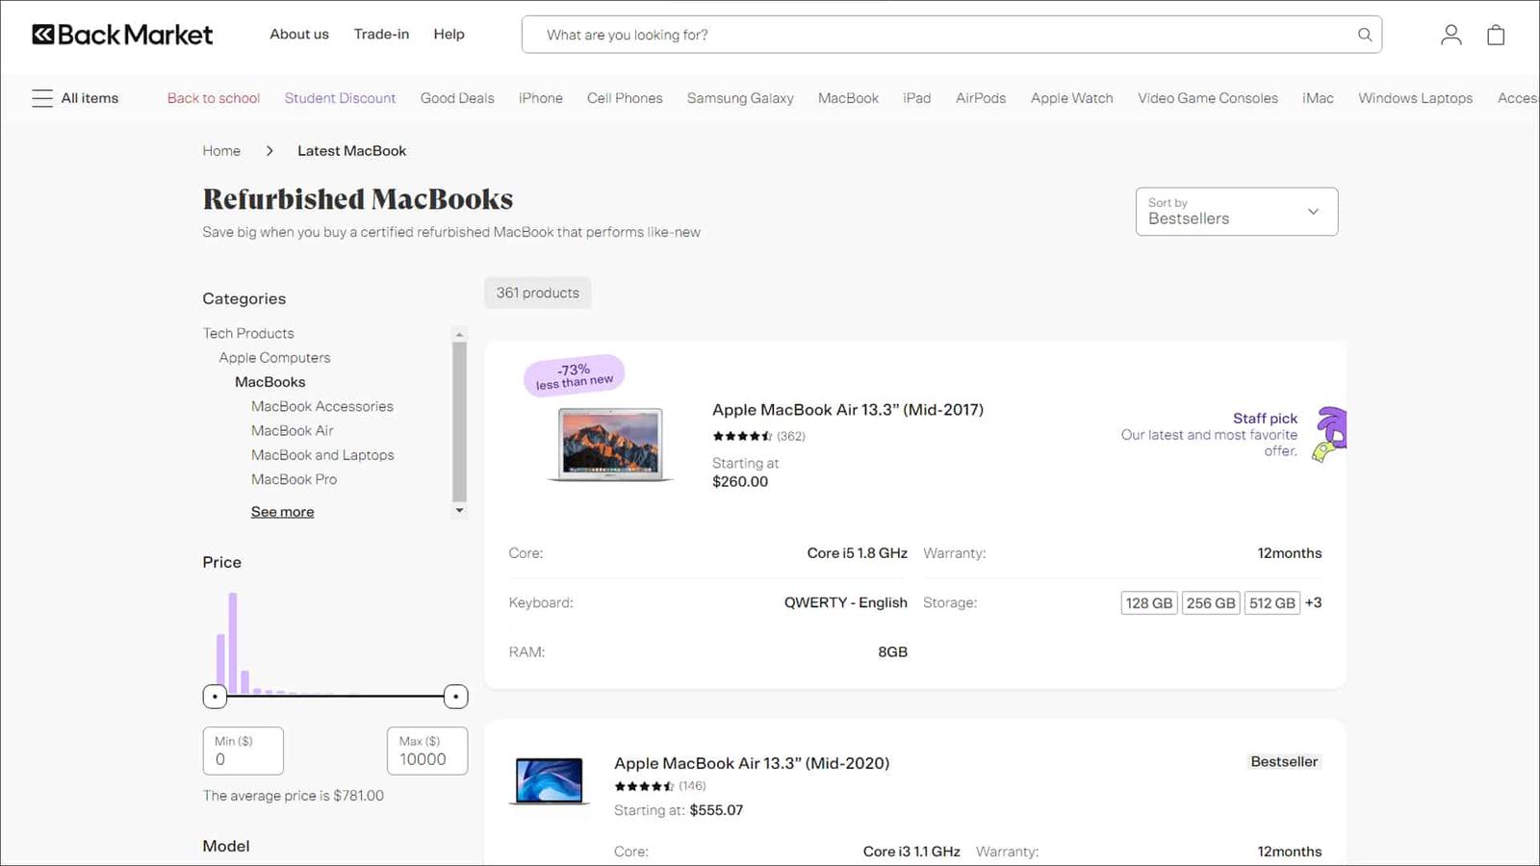
Task: Click the MacBook Air Mid-2020 star rating
Action: [644, 786]
